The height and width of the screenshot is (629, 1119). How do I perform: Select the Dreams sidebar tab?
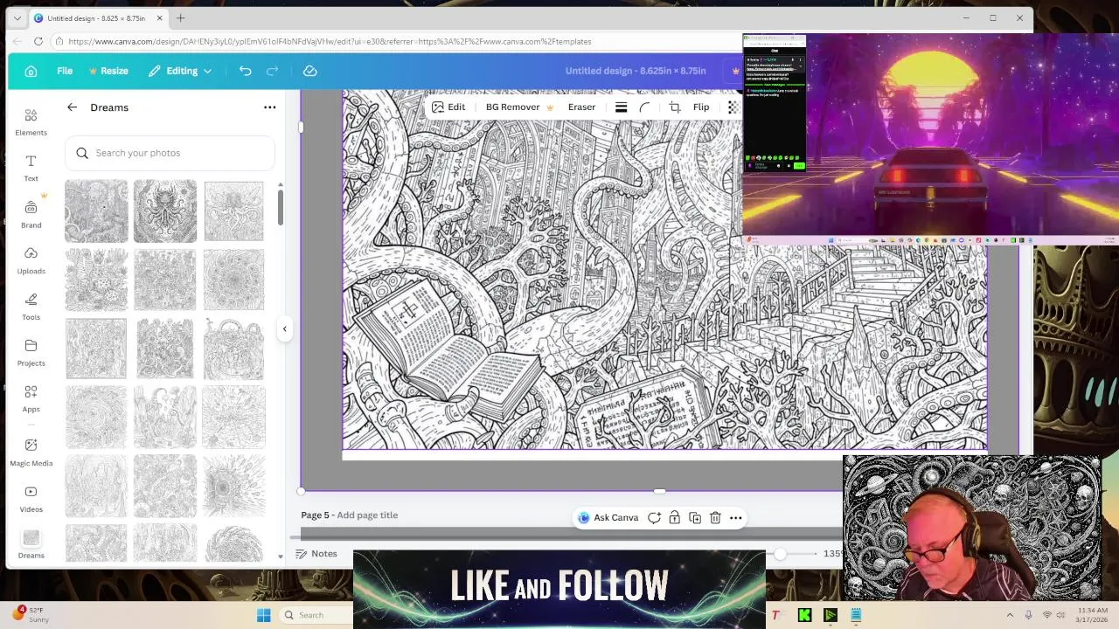[x=31, y=544]
